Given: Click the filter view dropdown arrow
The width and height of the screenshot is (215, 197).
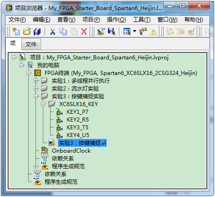Looking at the screenshot, I should 134,31.
